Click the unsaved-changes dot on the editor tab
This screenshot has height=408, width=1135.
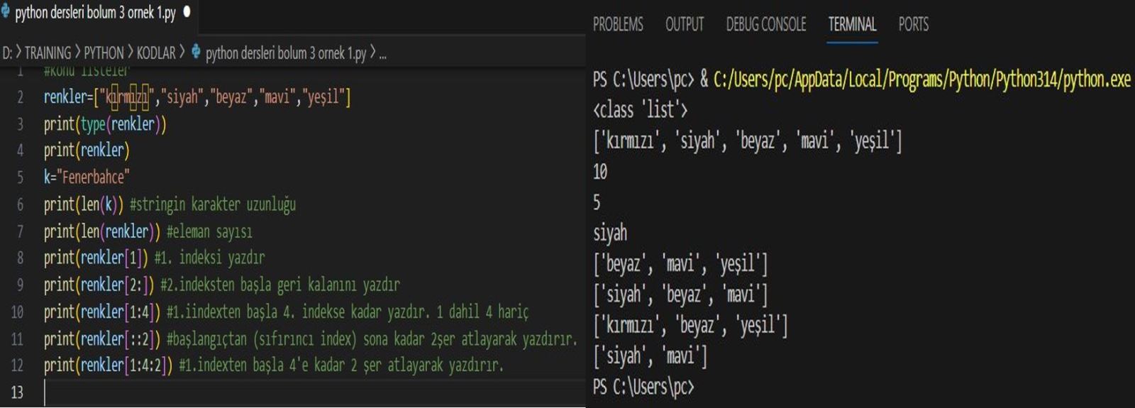click(x=187, y=12)
